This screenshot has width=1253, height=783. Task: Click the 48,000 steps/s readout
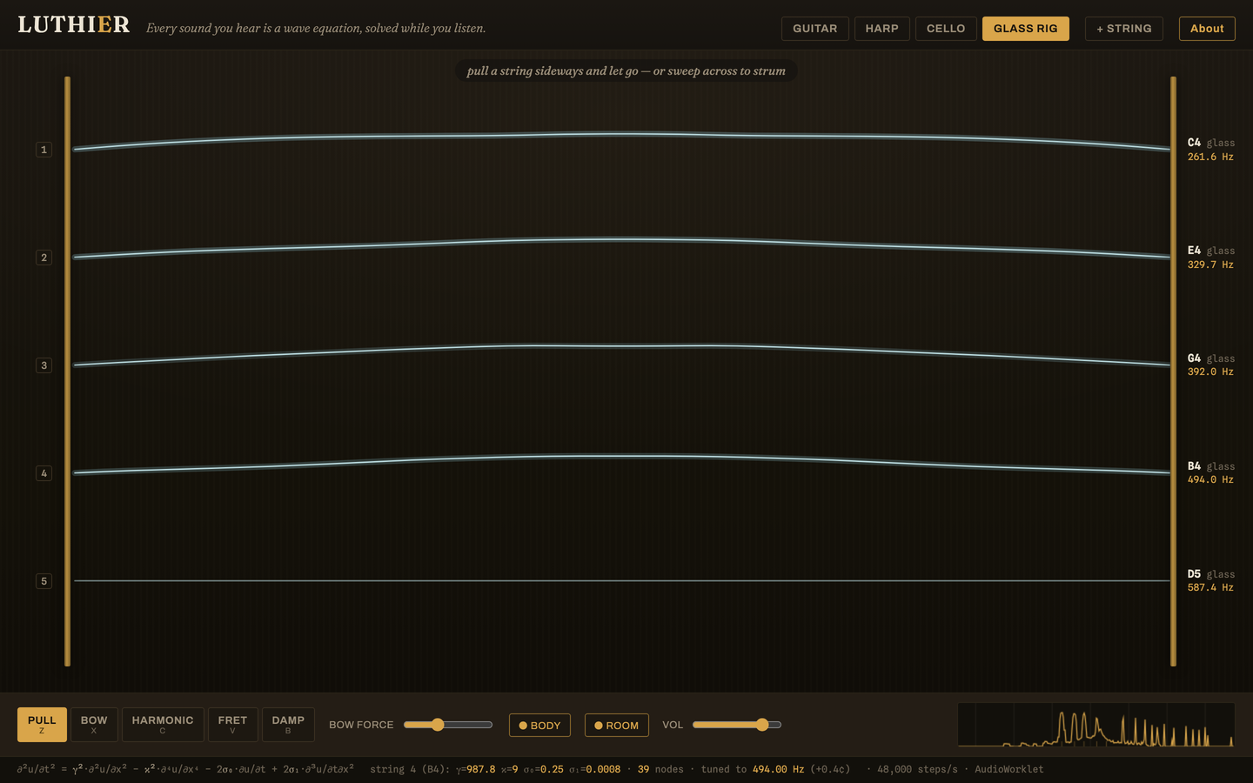[x=917, y=769]
